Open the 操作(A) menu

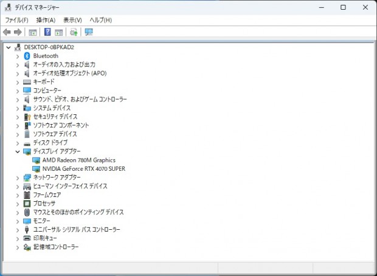coord(46,20)
